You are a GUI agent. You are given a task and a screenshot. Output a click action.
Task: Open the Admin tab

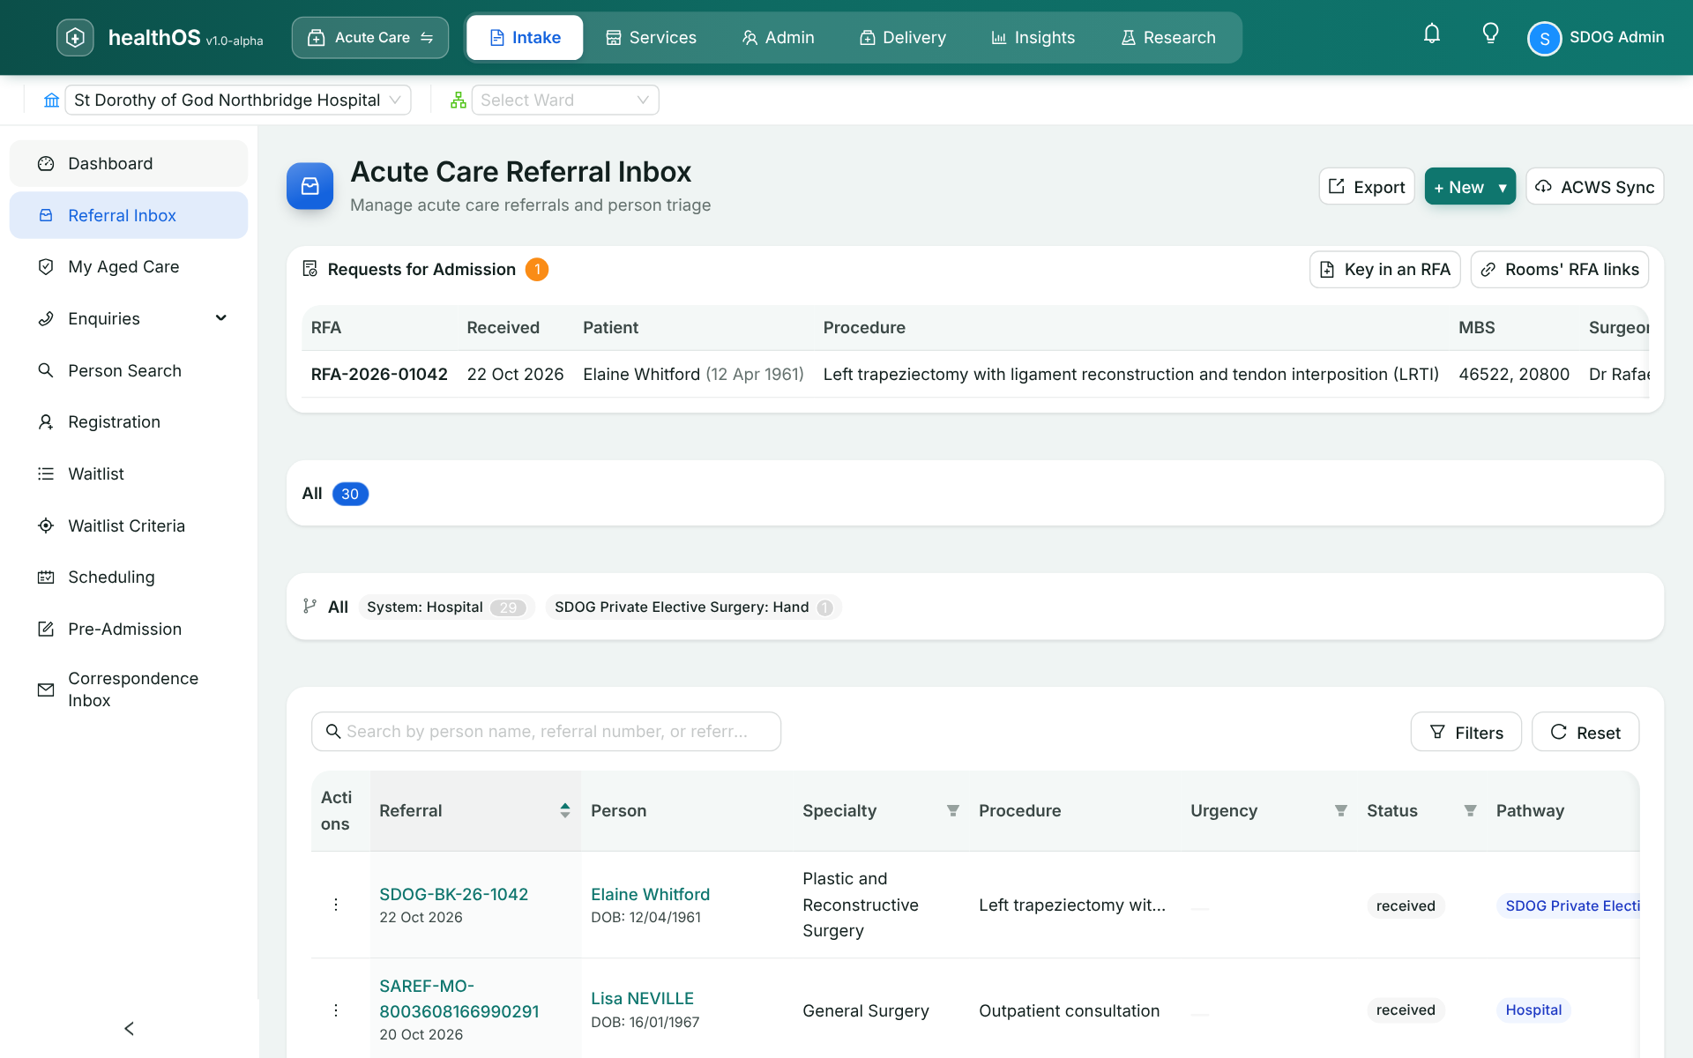[778, 38]
